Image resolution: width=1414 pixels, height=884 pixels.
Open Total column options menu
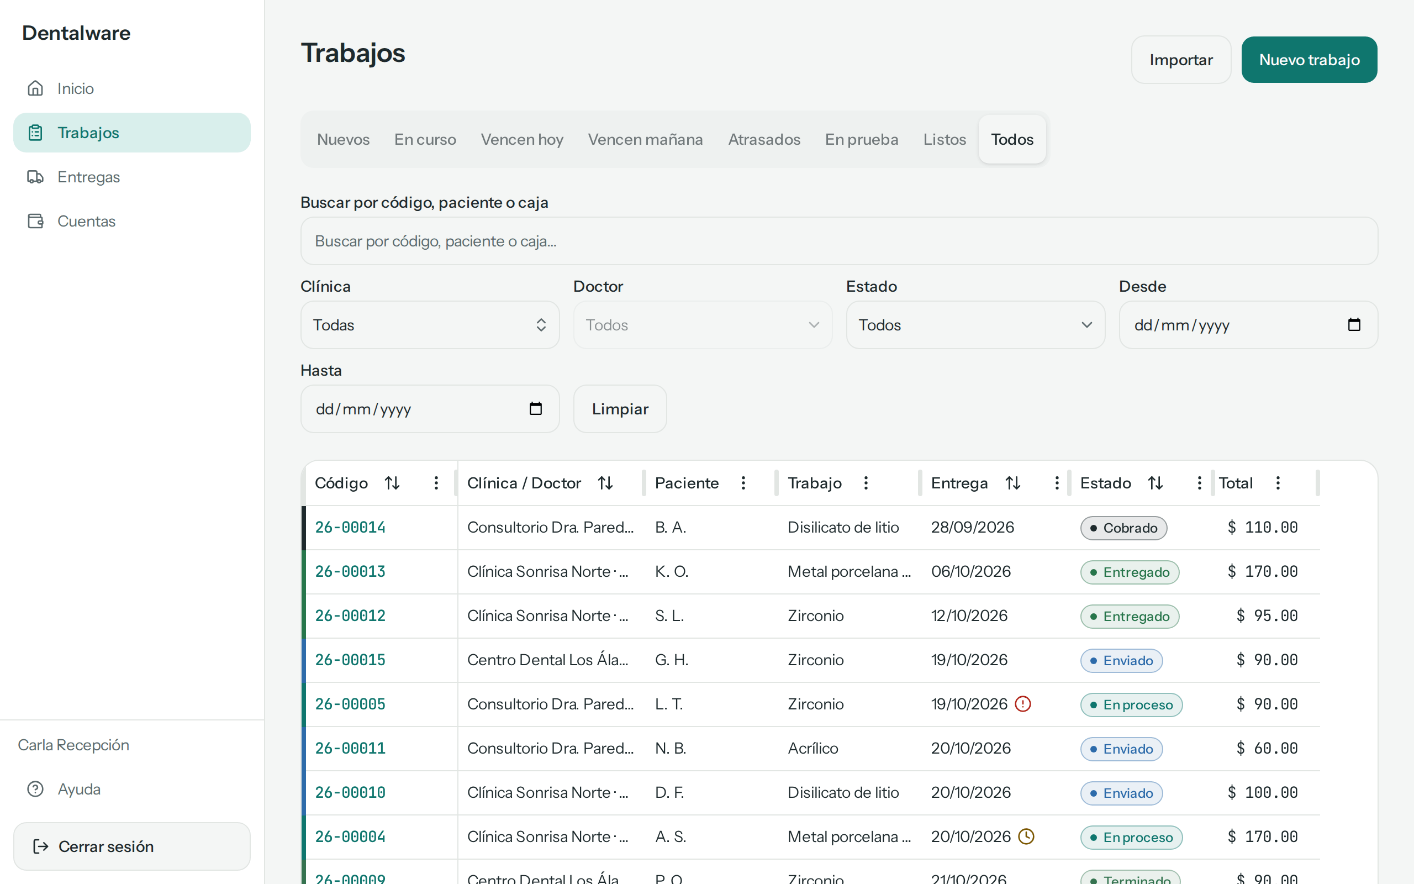coord(1278,483)
